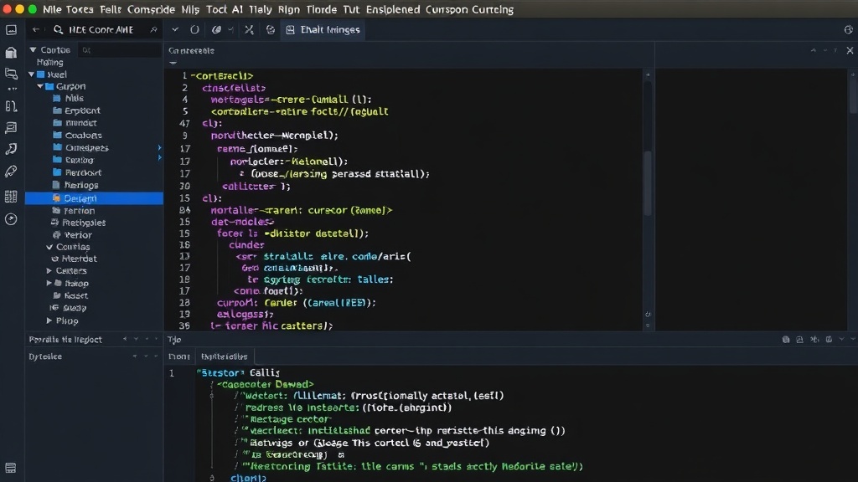Viewport: 858px width, 482px height.
Task: Close the right side editor pane
Action: (850, 50)
